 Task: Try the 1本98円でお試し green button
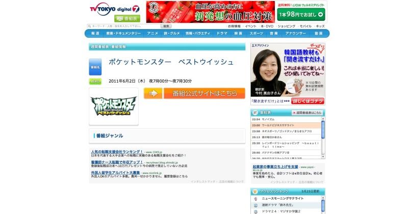point(301,15)
